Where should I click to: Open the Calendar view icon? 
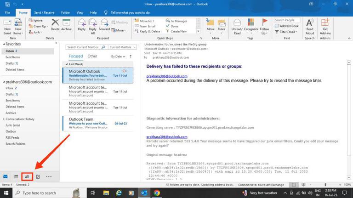pos(16,176)
